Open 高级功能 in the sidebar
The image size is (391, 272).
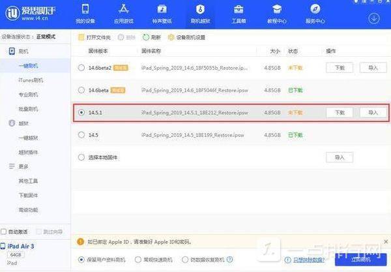click(28, 210)
